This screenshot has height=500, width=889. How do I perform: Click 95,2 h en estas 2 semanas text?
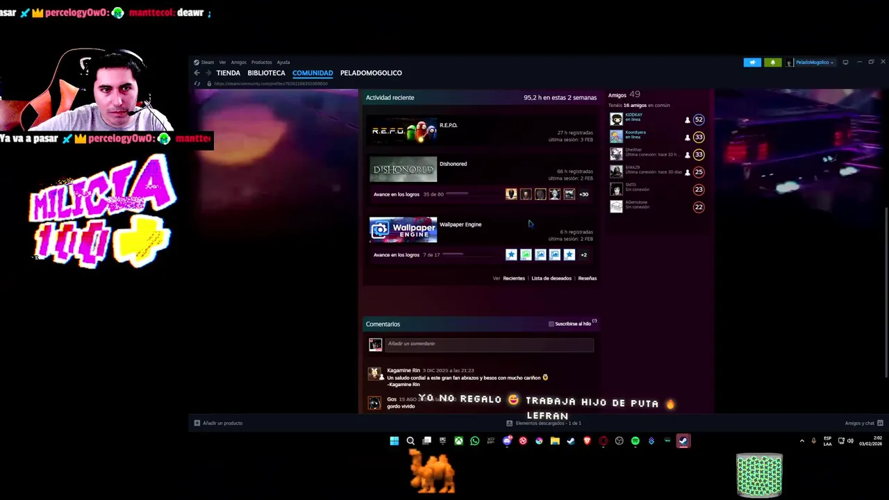click(x=560, y=98)
